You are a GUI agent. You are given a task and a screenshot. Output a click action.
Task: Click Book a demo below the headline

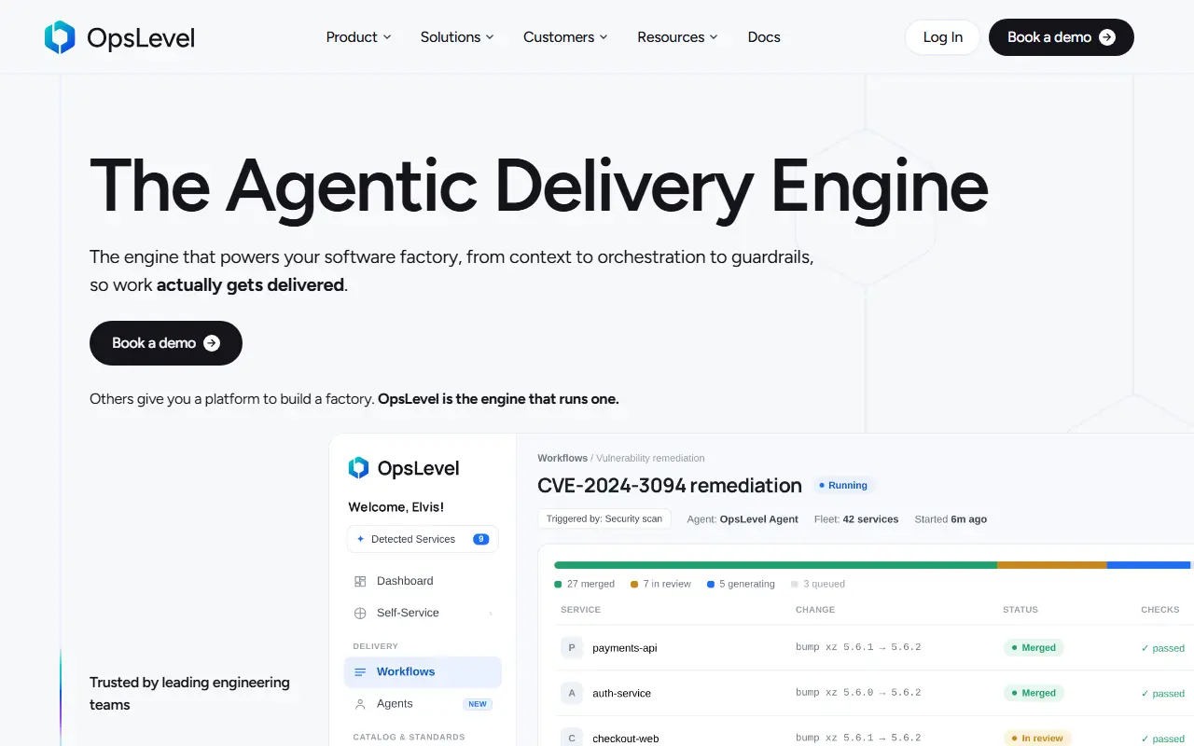pyautogui.click(x=166, y=343)
